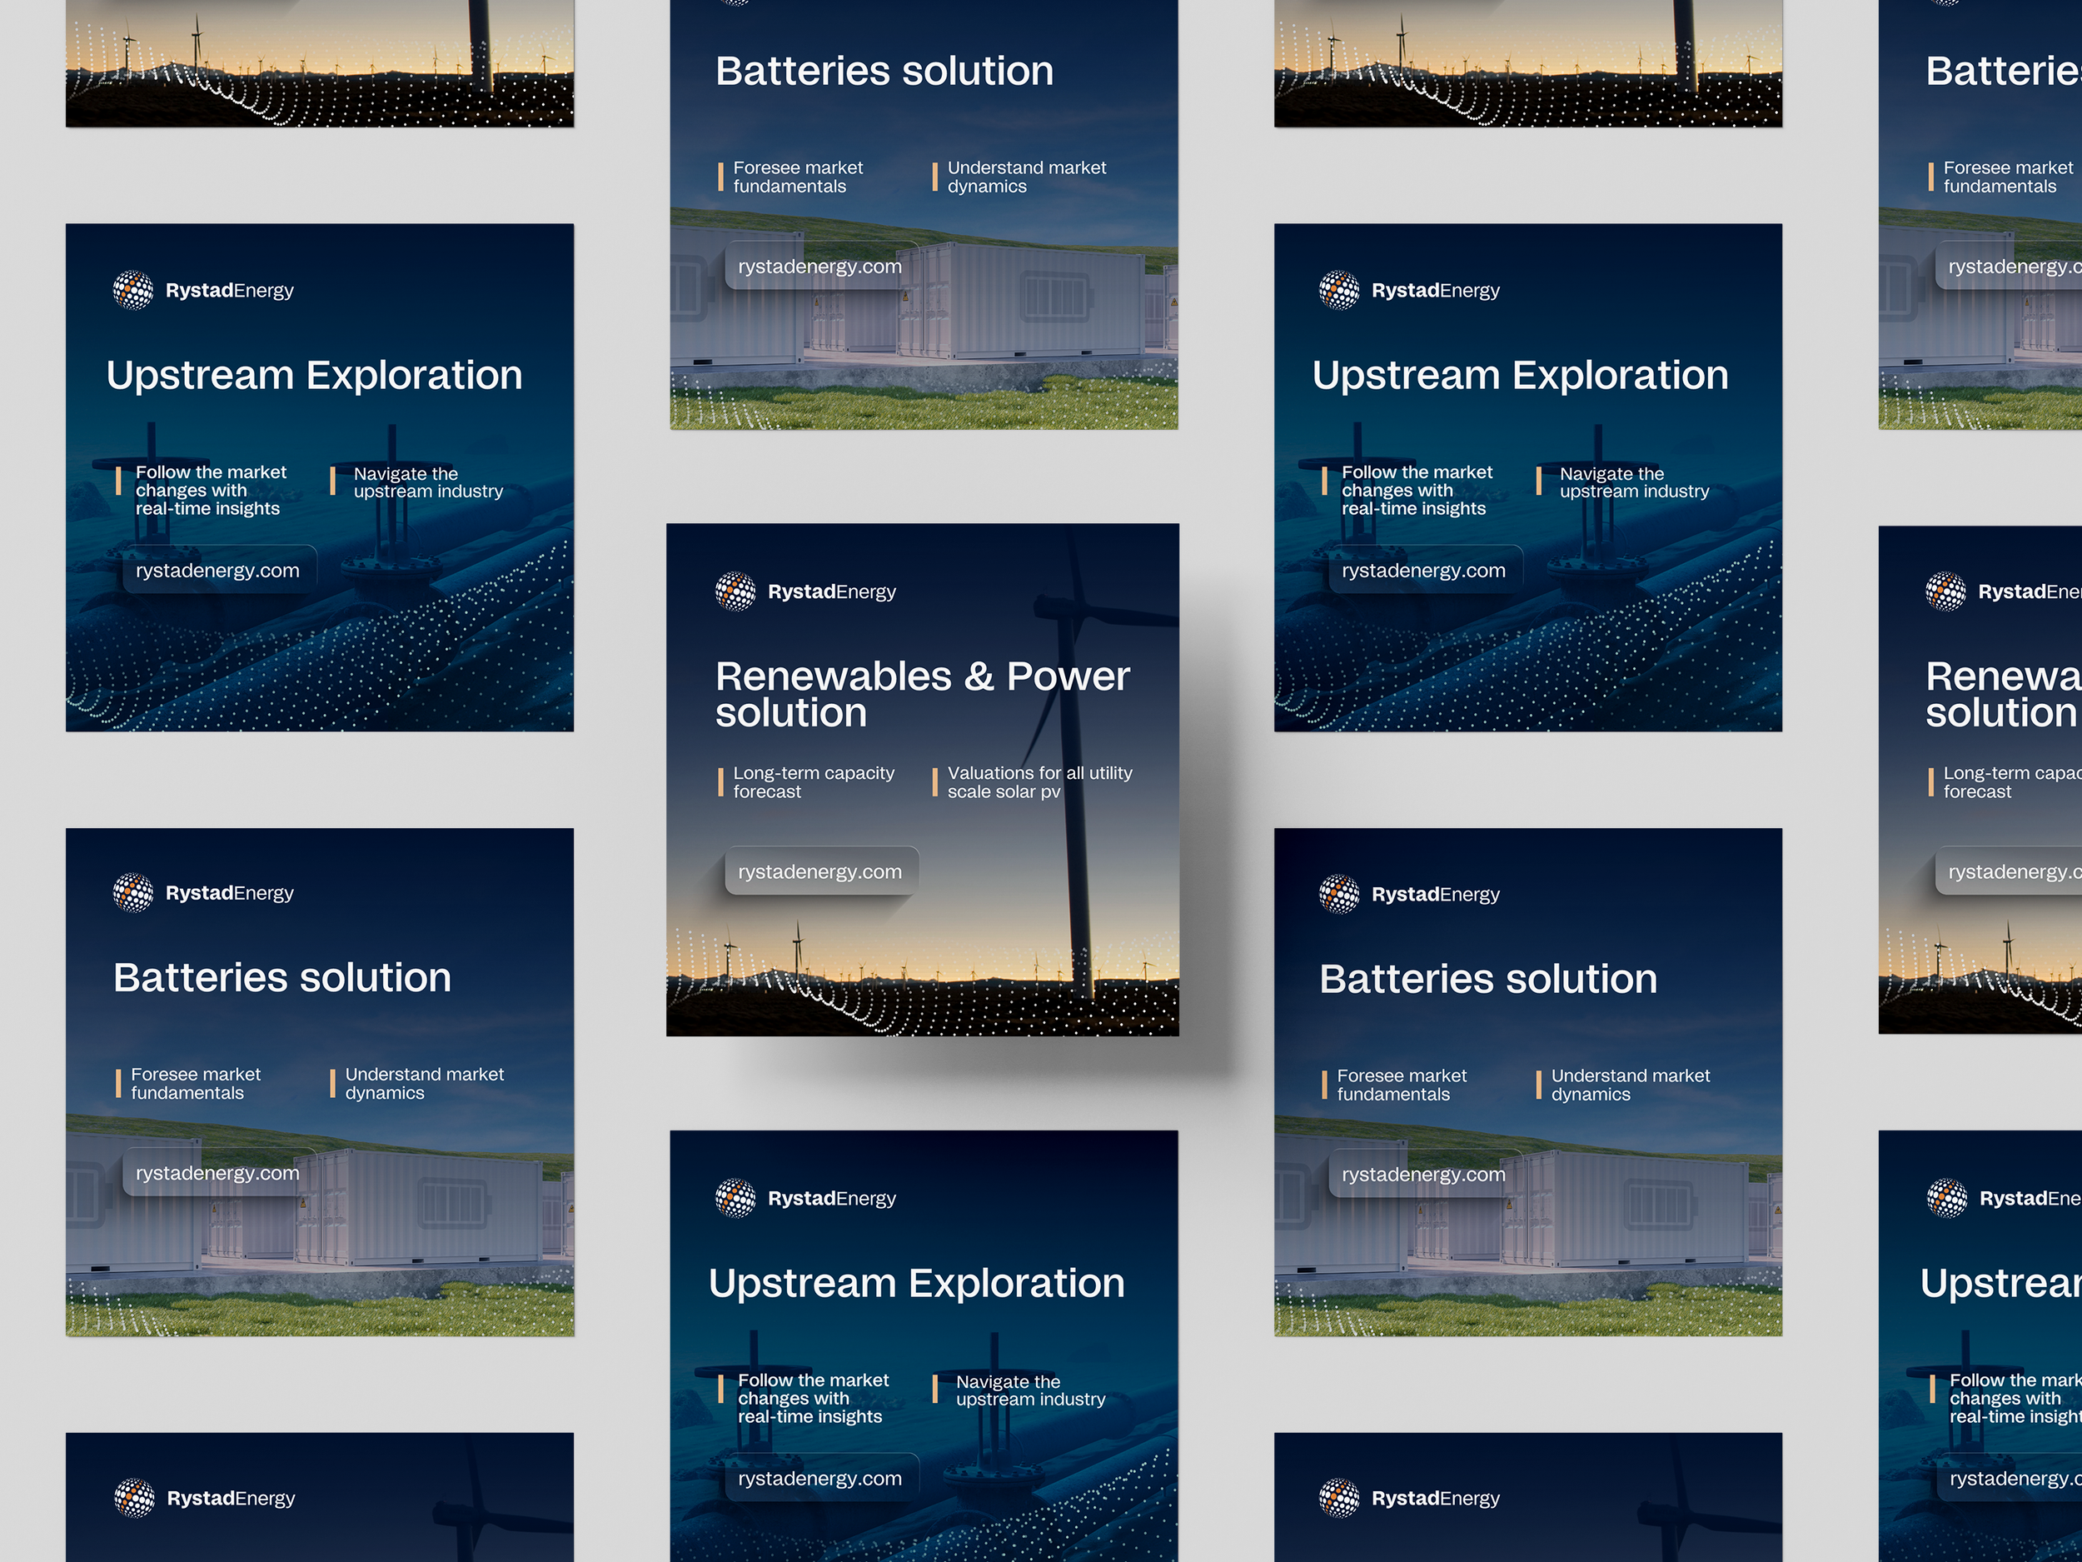This screenshot has width=2082, height=1562.
Task: Select 'Foresee market fundamentals' on the Batteries card above the center card
Action: click(x=797, y=177)
